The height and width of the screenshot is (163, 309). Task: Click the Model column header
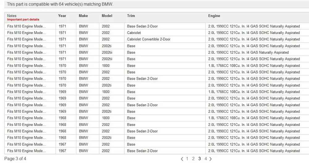tap(107, 16)
